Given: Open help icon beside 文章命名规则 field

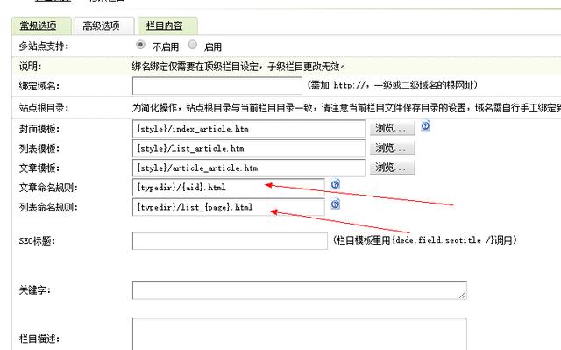Looking at the screenshot, I should 335,184.
